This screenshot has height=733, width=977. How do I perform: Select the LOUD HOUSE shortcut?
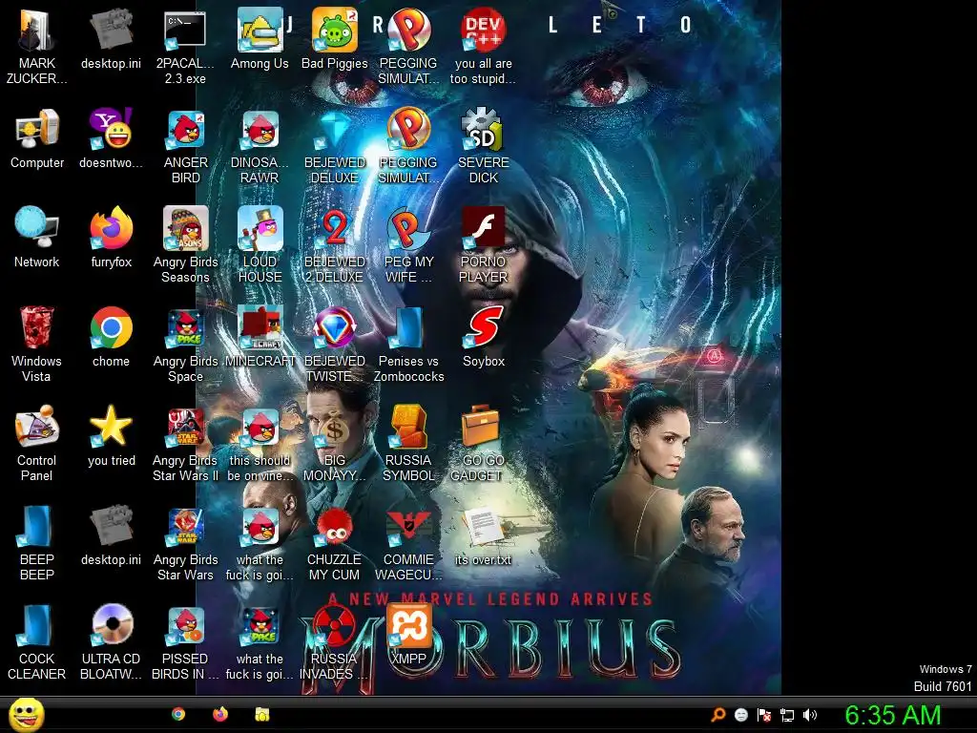click(260, 244)
